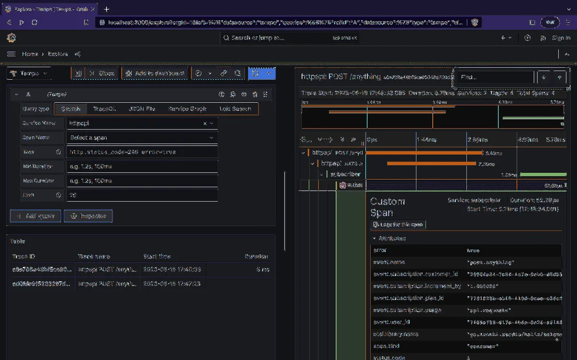Duplicate query A using copy icon
This screenshot has width=577, height=360.
coord(233,95)
